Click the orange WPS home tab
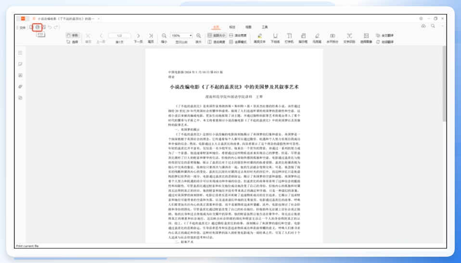Image resolution: width=461 pixels, height=263 pixels. [23, 18]
